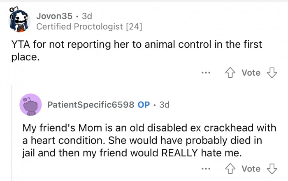Open more options on PatientSpecific6598's reply

[206, 169]
